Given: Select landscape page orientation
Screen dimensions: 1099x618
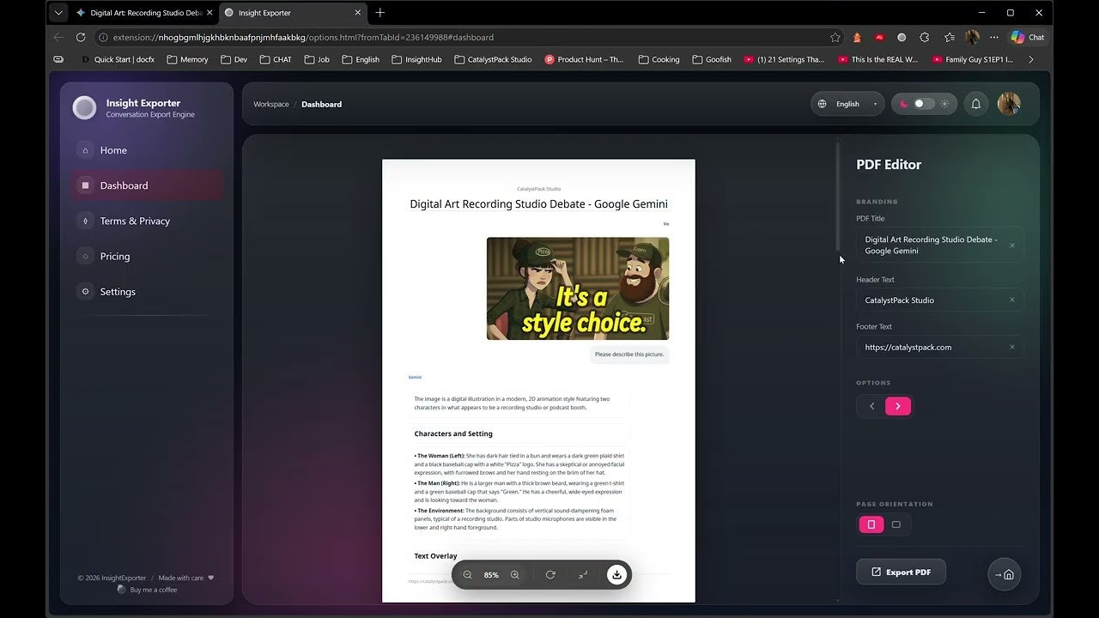Looking at the screenshot, I should tap(896, 524).
